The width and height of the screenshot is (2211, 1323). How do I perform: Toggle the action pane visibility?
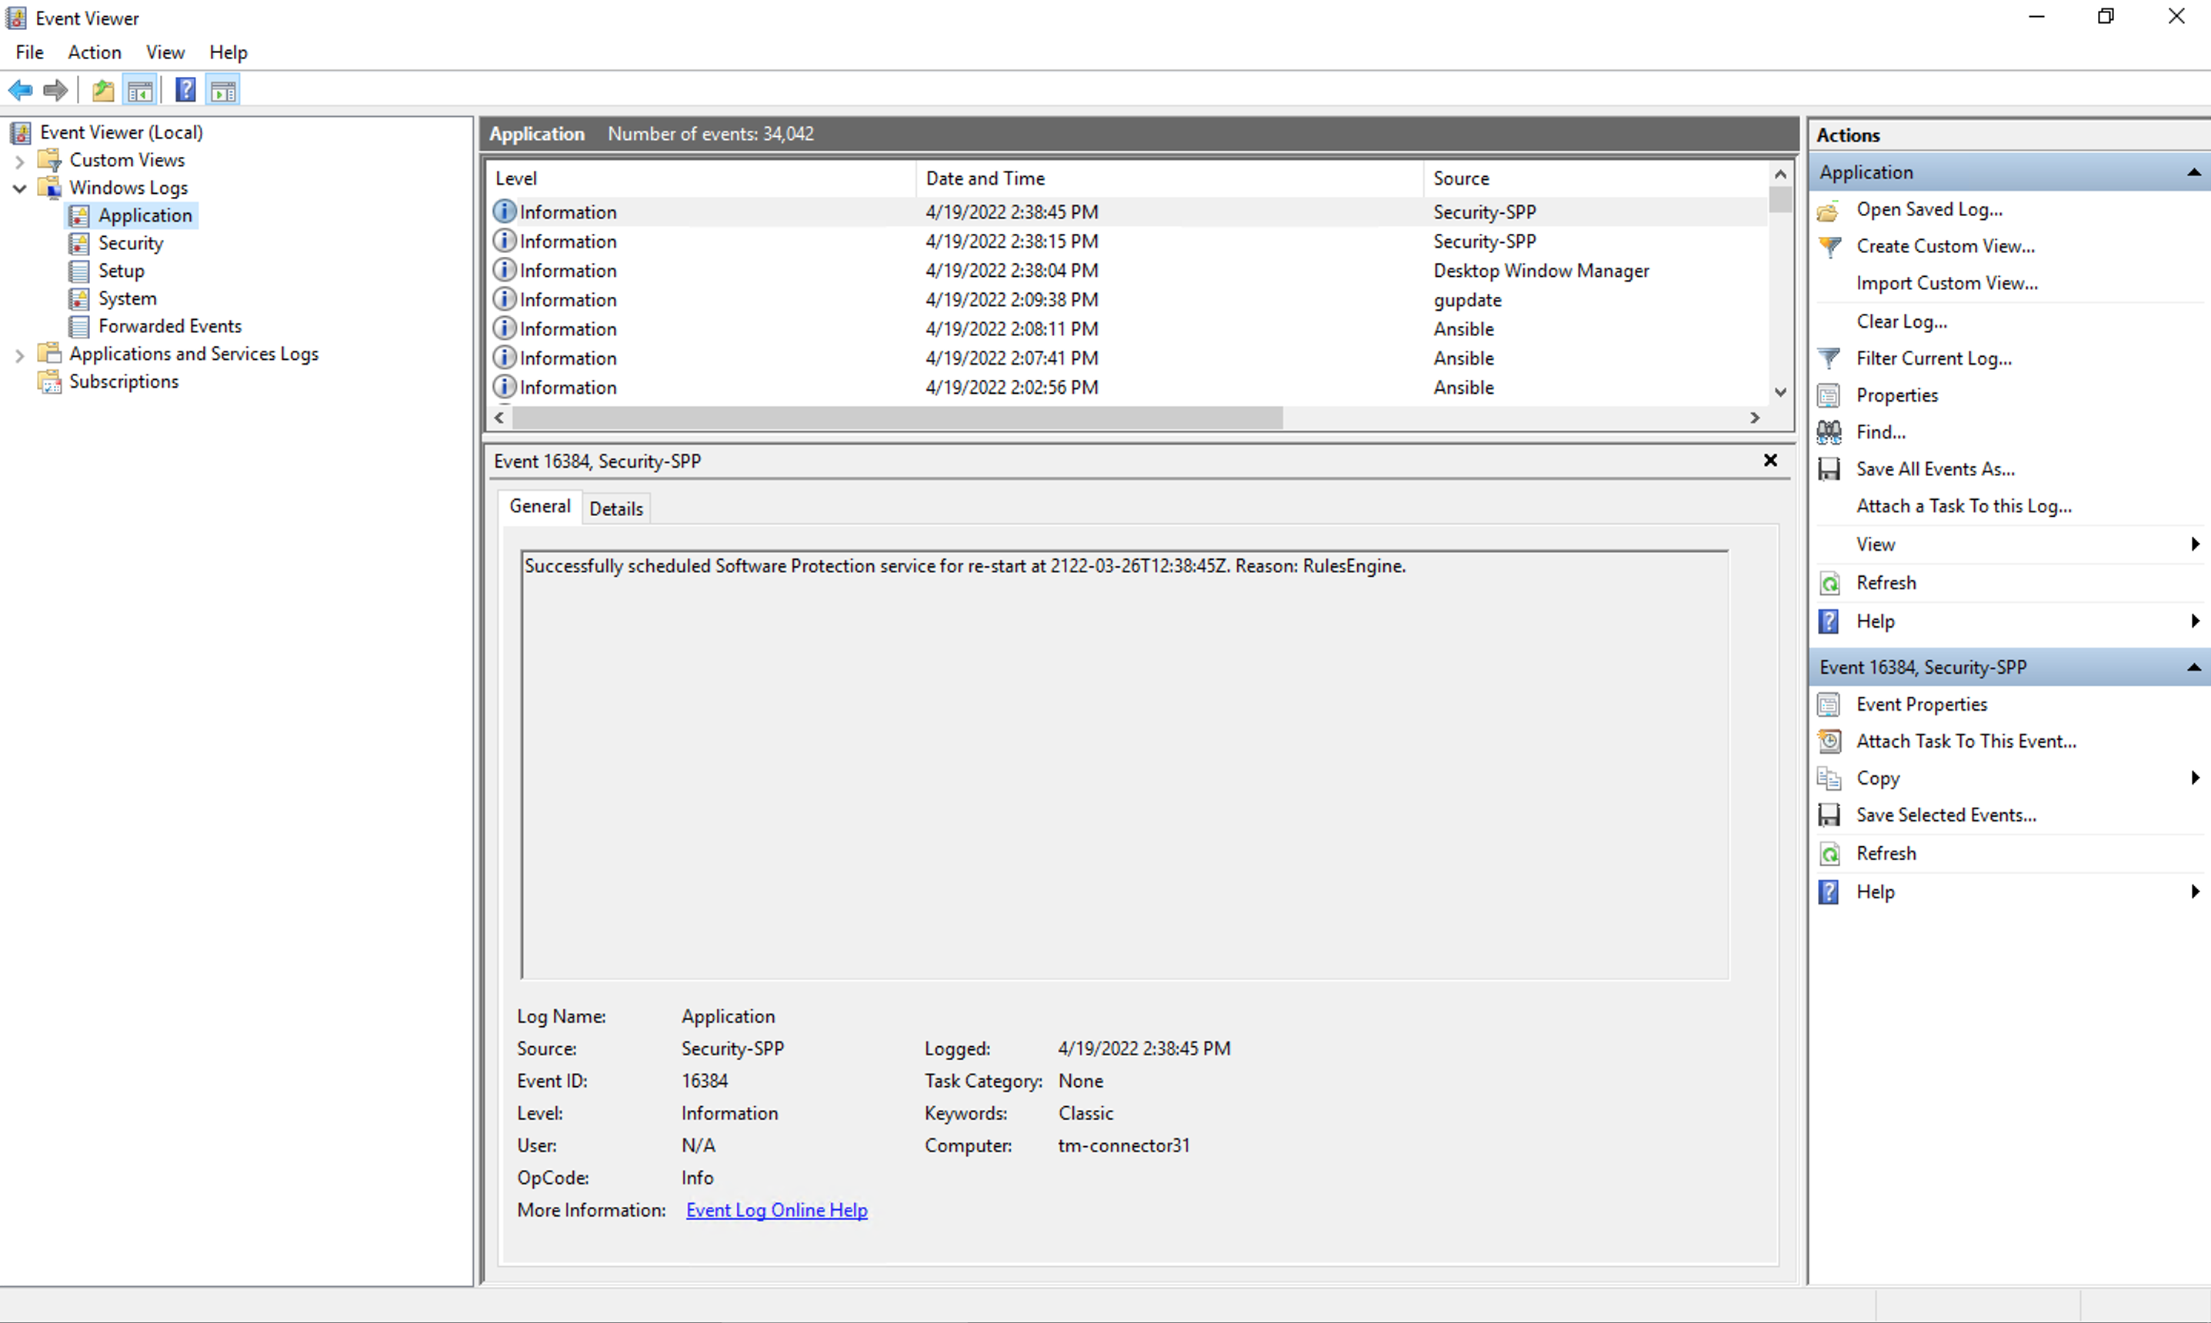point(223,89)
